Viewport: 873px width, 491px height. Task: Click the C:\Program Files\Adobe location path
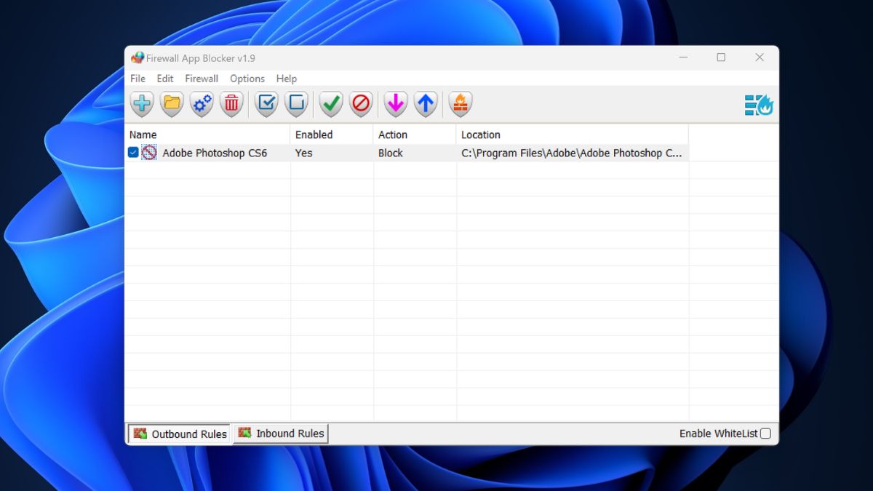tap(572, 153)
